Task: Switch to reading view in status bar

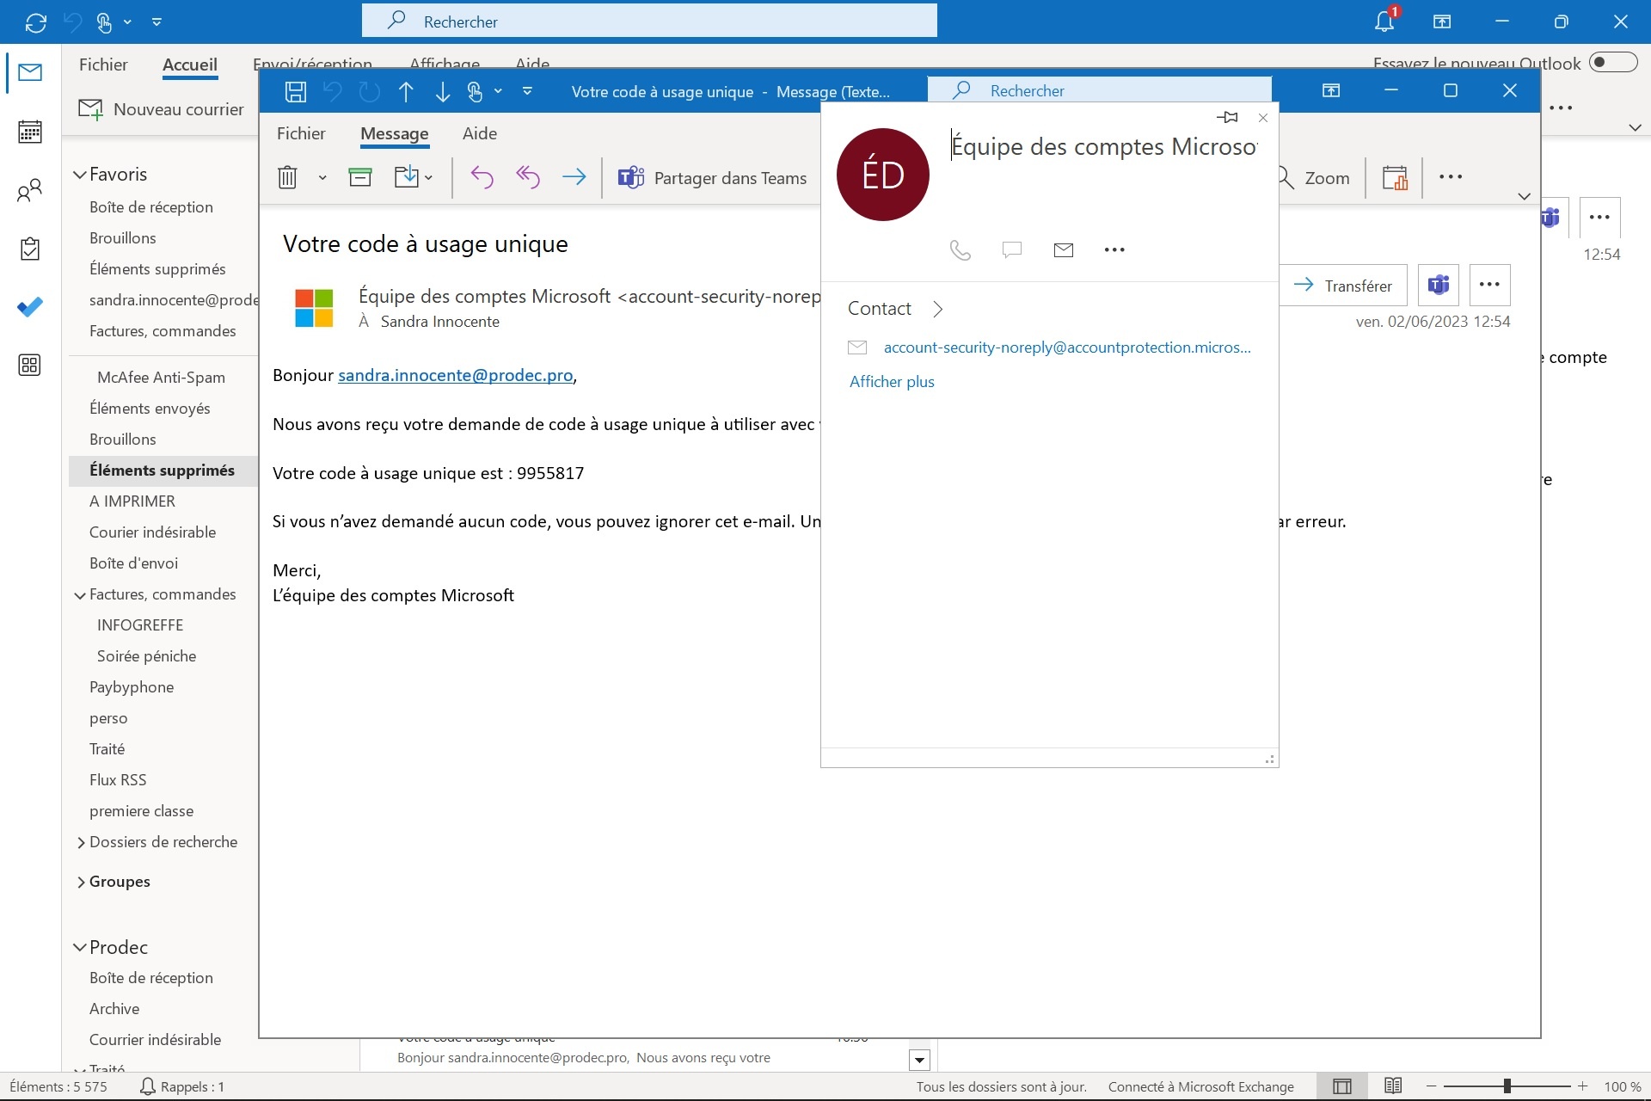Action: coord(1393,1086)
